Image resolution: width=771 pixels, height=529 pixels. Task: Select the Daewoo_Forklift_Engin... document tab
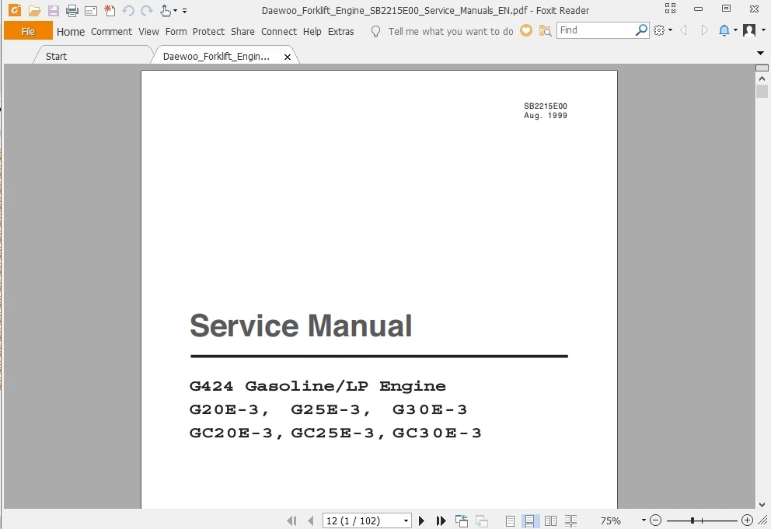216,56
